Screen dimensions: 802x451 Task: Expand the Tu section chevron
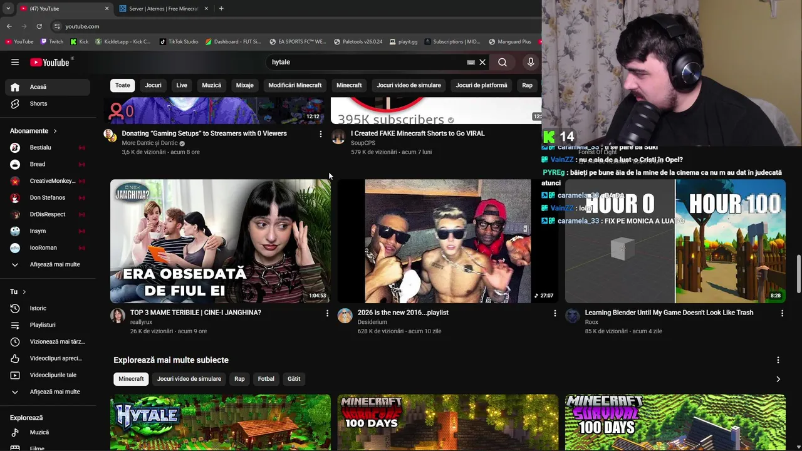(24, 292)
